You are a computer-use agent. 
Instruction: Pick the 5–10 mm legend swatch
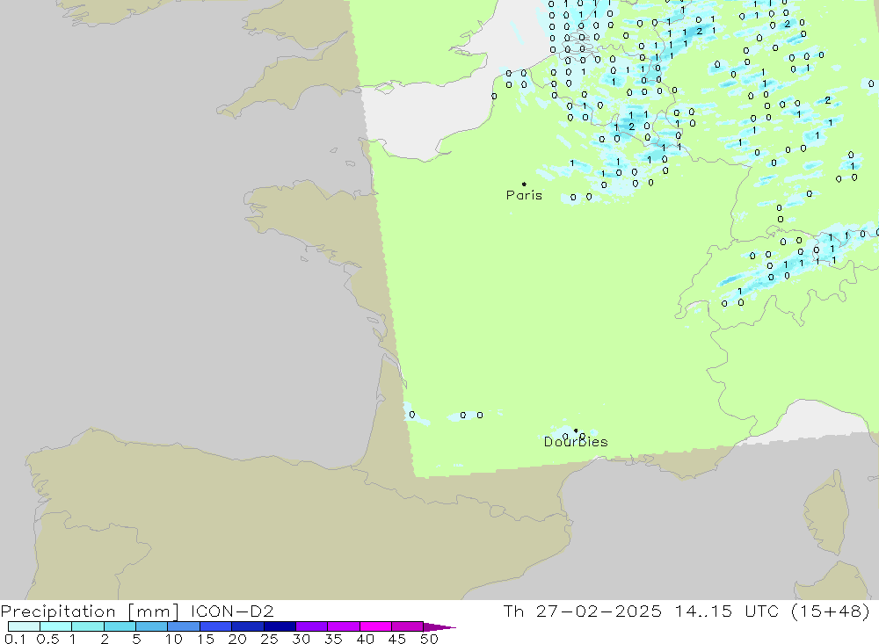pos(152,626)
